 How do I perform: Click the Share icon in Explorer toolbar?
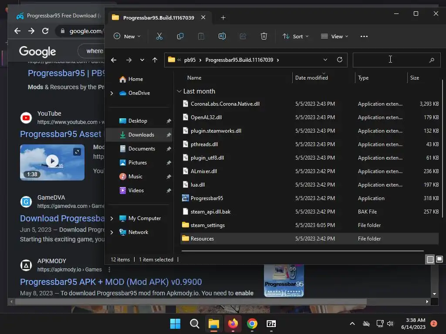click(x=243, y=37)
